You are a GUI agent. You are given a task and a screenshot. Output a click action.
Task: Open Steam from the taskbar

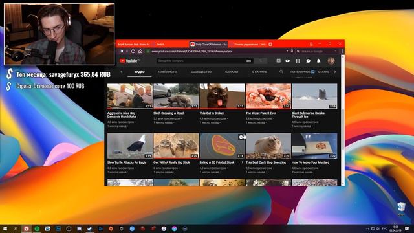click(x=90, y=228)
